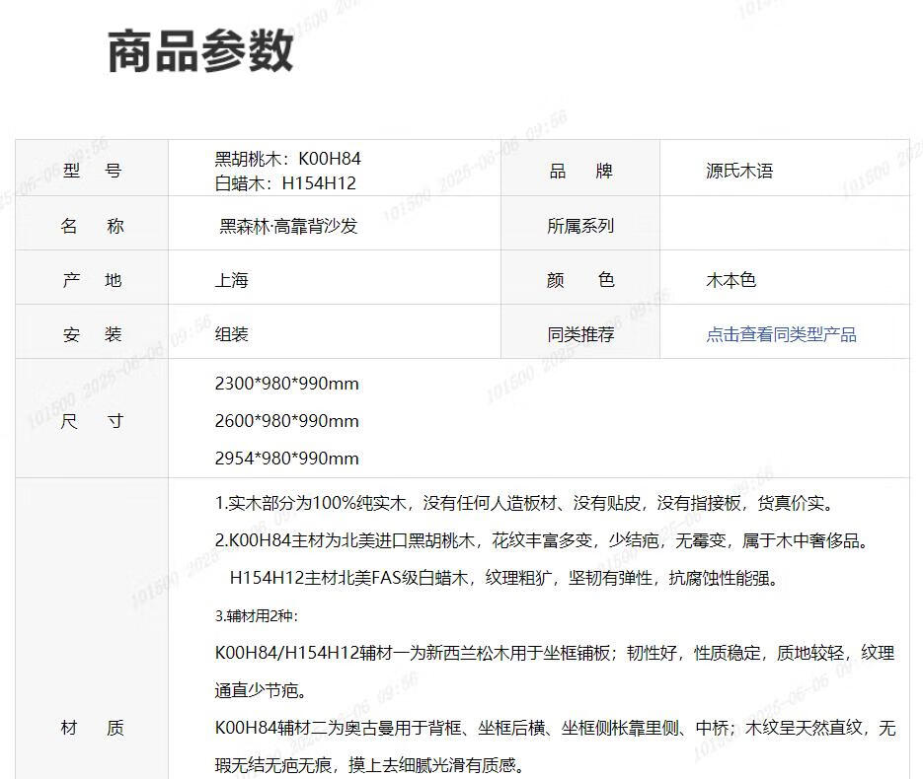923x779 pixels.
Task: Click the color value 木本色
Action: (731, 280)
